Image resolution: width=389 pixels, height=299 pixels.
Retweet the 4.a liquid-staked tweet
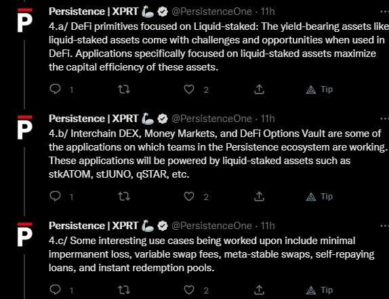[124, 89]
